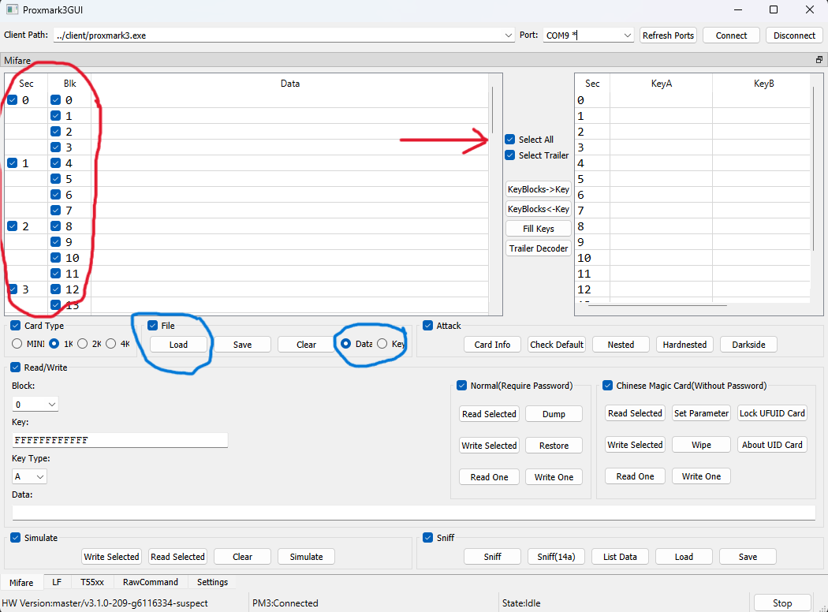
Task: Toggle the Sniff group checkbox
Action: [x=427, y=538]
